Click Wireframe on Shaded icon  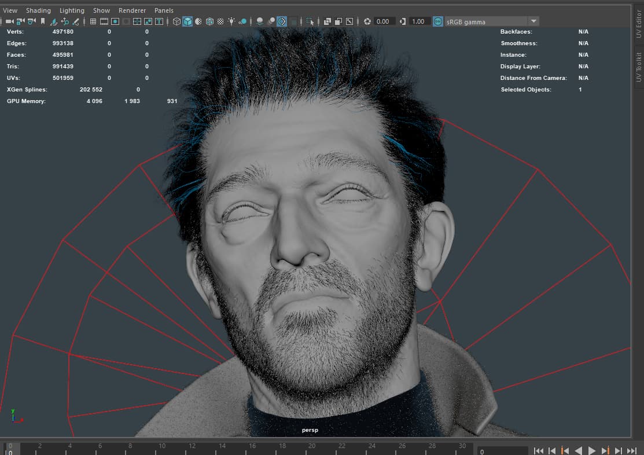point(210,21)
